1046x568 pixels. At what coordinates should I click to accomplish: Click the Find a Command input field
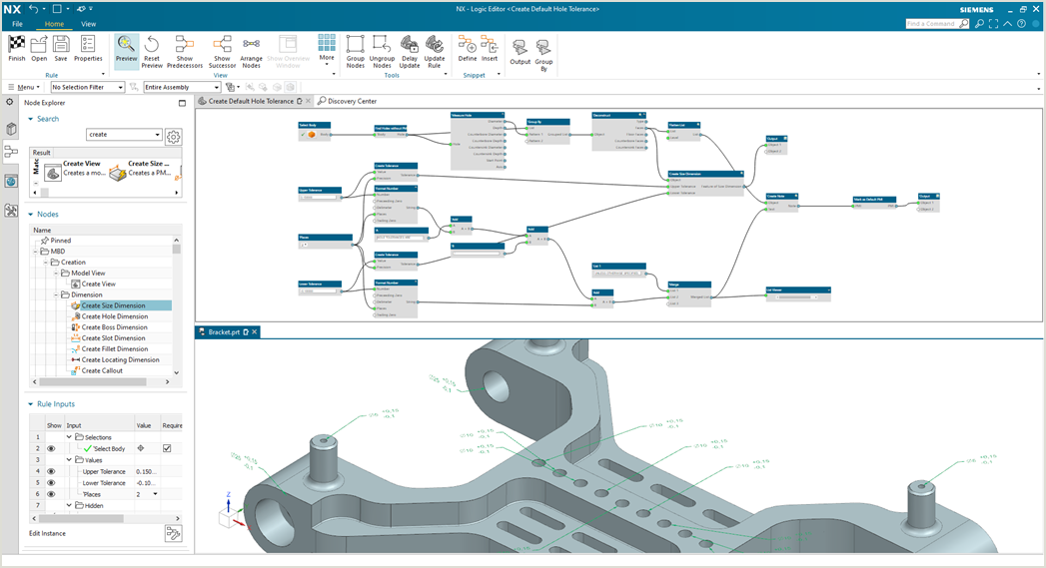pos(932,23)
